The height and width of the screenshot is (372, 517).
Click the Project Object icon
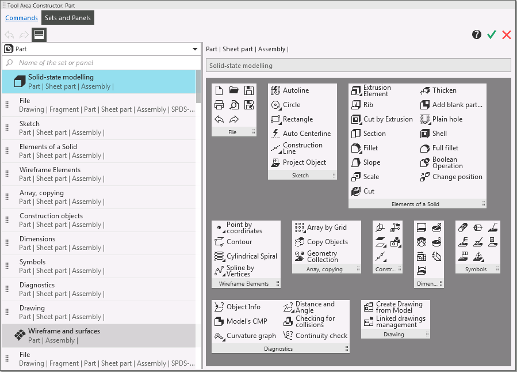click(276, 162)
